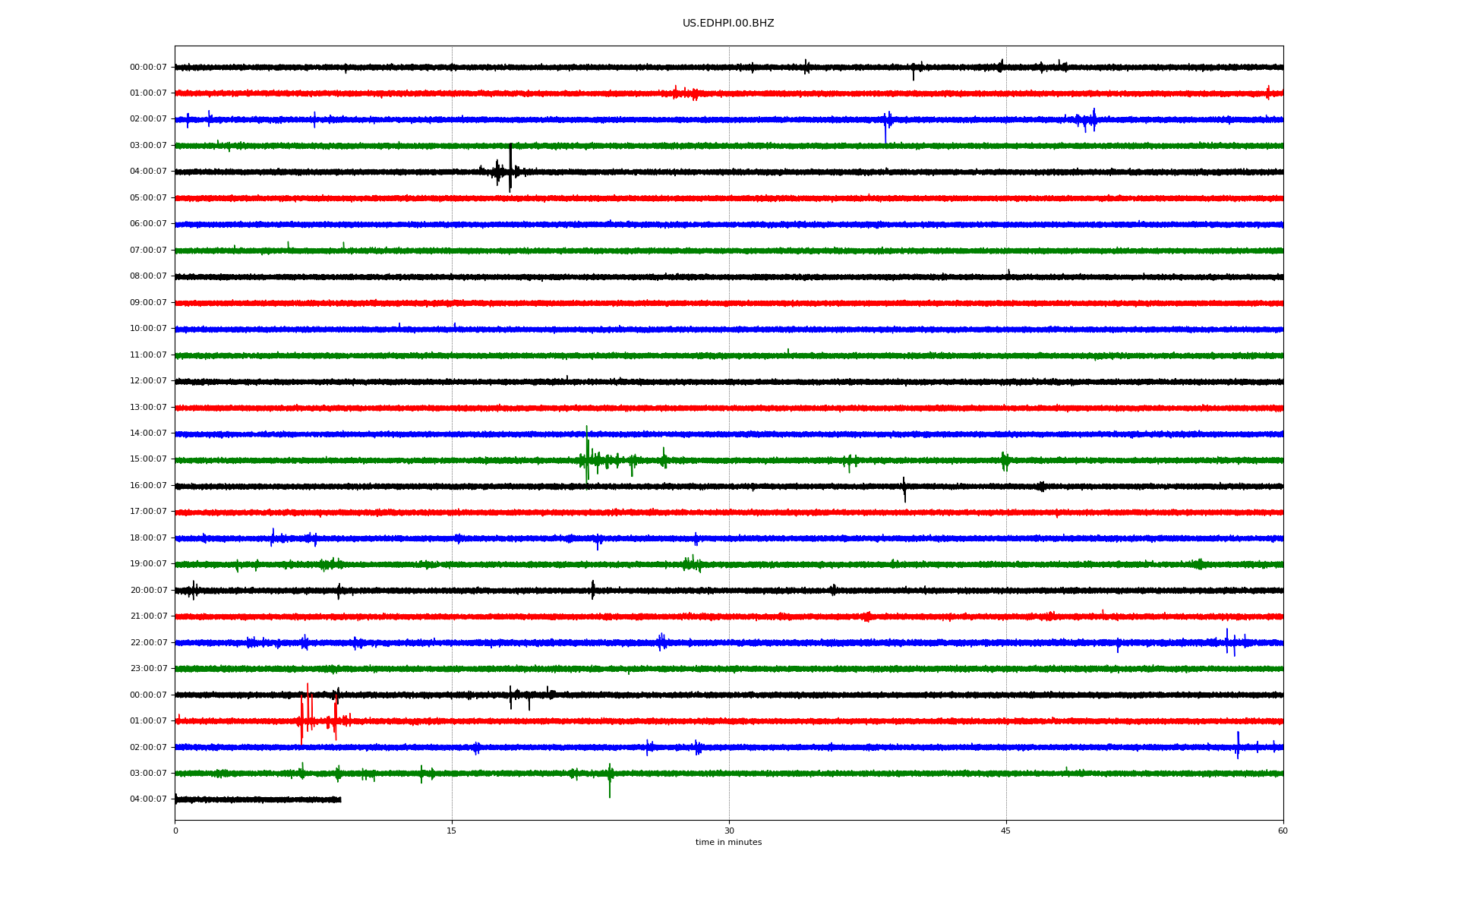Click the black spike on the 16:00:07 trace
Image resolution: width=1458 pixels, height=911 pixels.
coord(904,489)
